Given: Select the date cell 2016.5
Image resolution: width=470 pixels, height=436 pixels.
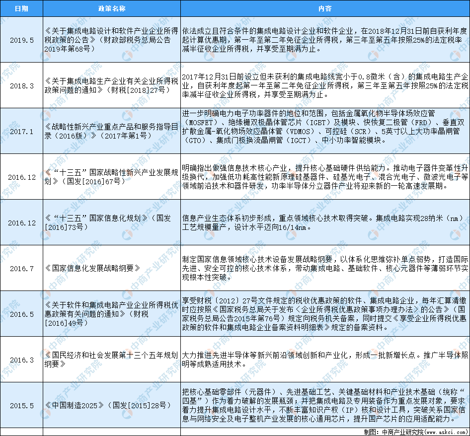Looking at the screenshot, I should pyautogui.click(x=21, y=314).
